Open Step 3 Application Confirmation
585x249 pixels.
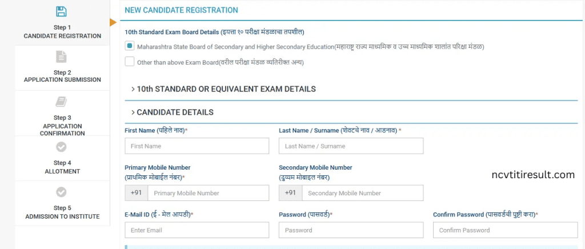pyautogui.click(x=62, y=125)
